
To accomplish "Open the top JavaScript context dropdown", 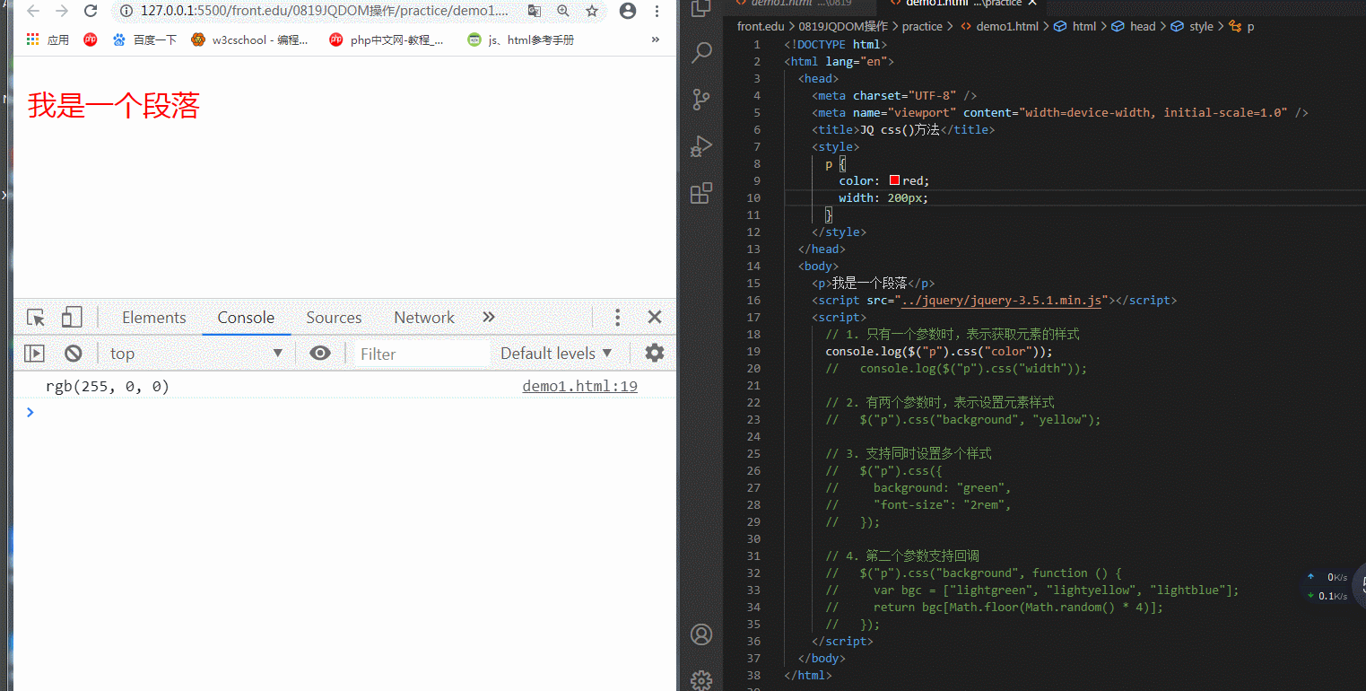I will coord(196,354).
